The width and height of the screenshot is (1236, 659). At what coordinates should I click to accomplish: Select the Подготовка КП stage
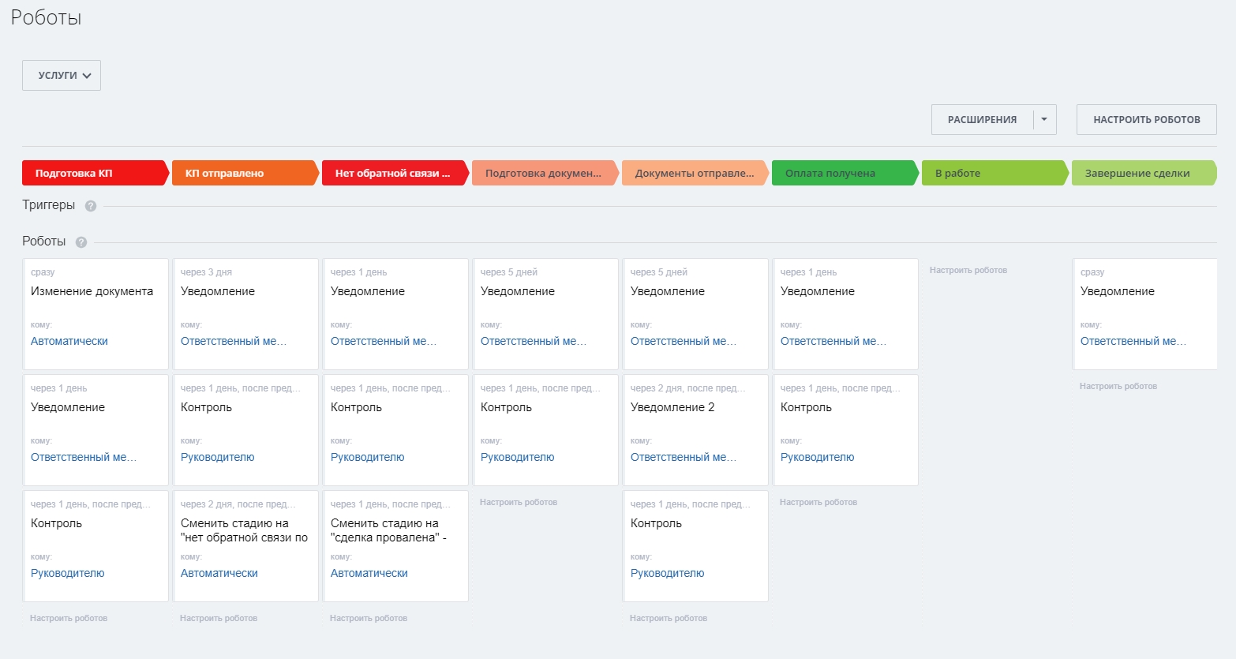(95, 174)
